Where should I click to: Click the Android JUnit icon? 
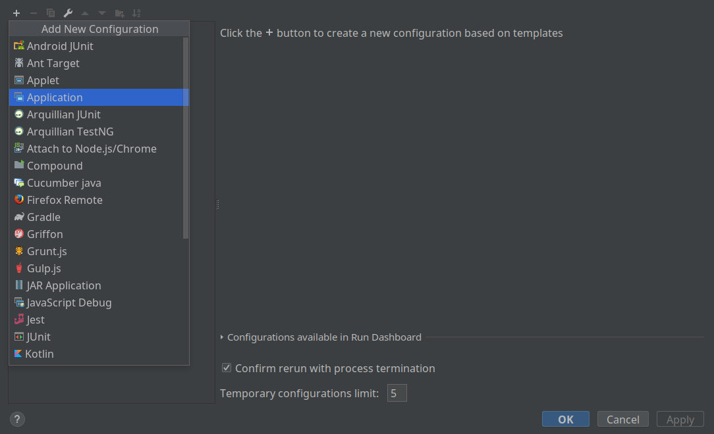(x=18, y=45)
